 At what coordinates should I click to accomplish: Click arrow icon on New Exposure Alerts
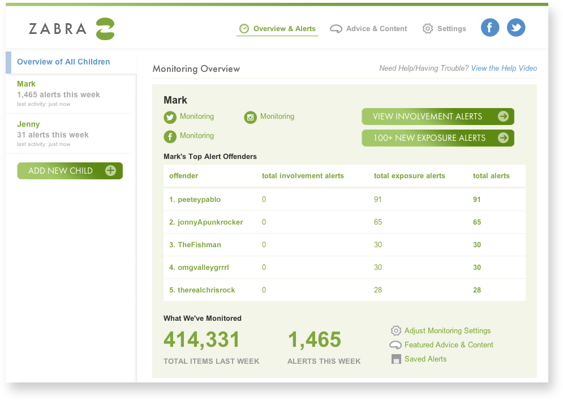click(x=504, y=138)
